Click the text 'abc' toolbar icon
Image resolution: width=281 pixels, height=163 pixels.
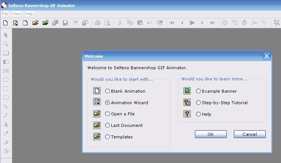pyautogui.click(x=255, y=23)
